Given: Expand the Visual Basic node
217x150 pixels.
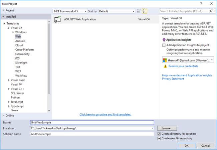Looking at the screenshot, I should [9, 80].
